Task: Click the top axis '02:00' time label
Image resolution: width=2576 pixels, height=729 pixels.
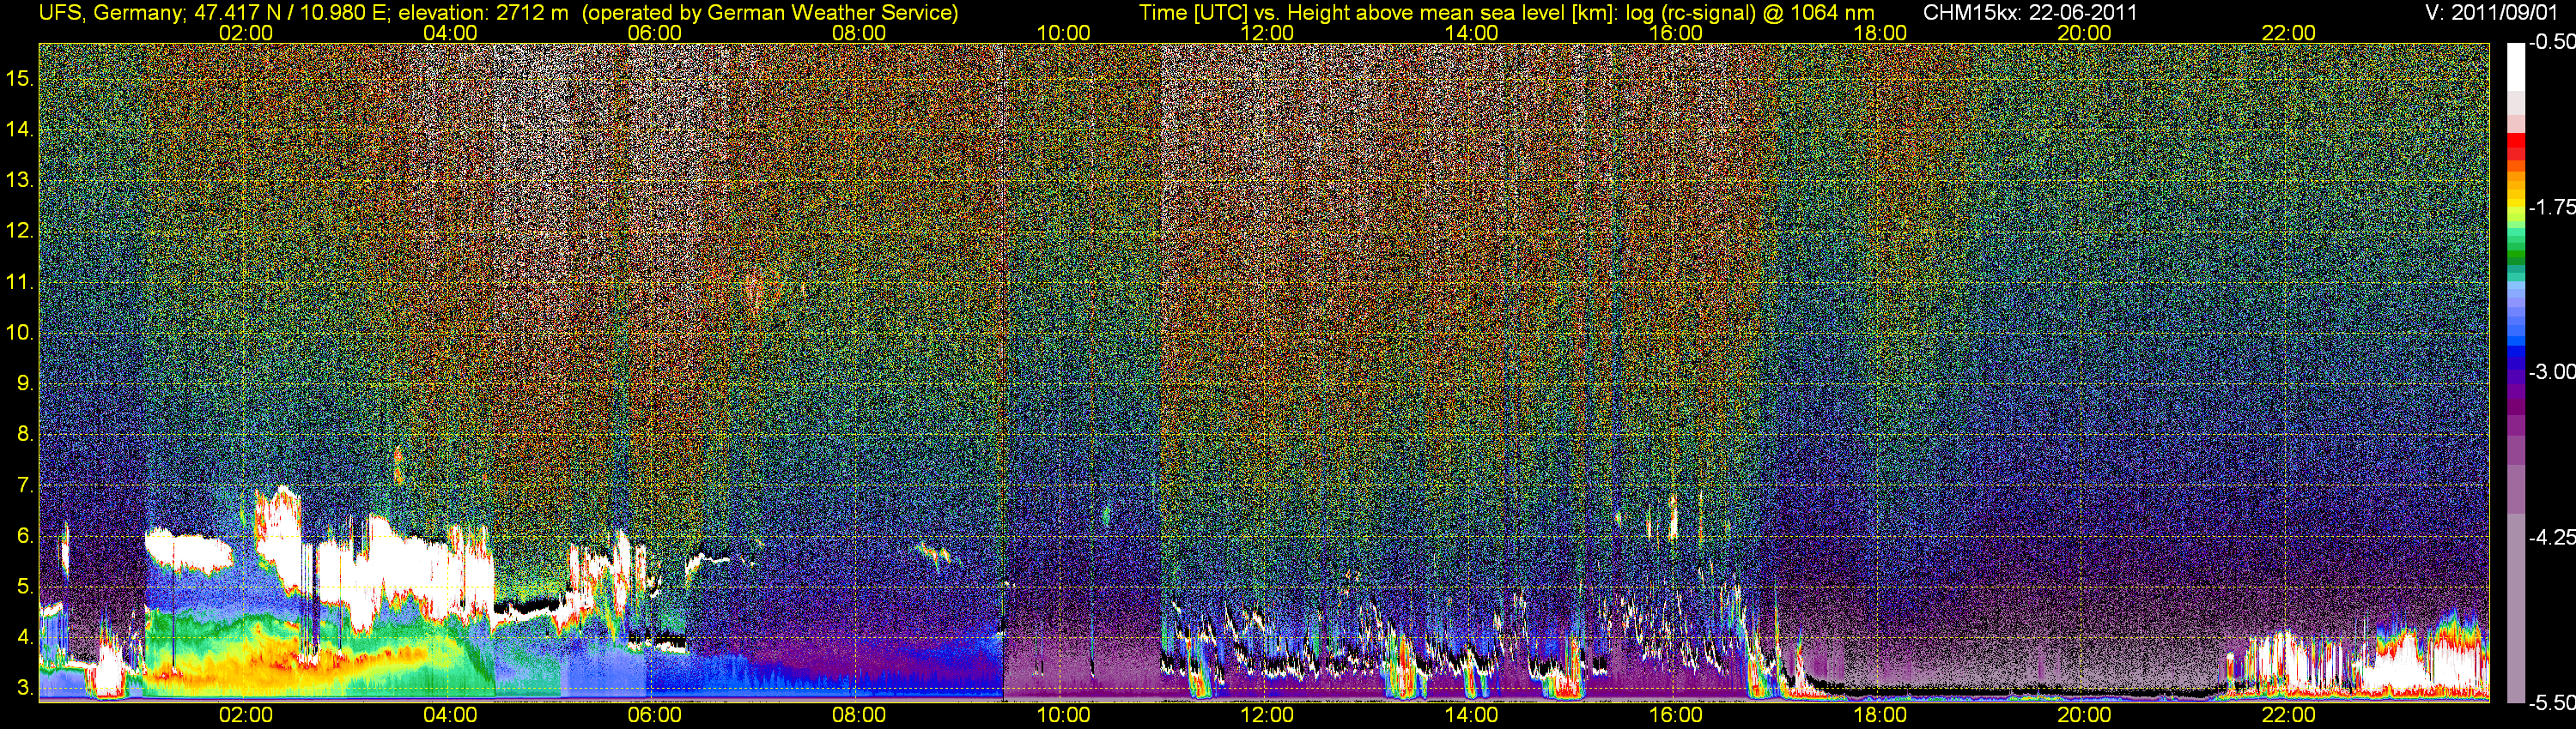Action: [x=246, y=33]
